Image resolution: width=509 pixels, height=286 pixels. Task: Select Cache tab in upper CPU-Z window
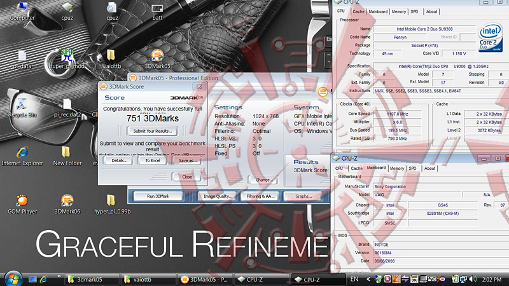358,11
